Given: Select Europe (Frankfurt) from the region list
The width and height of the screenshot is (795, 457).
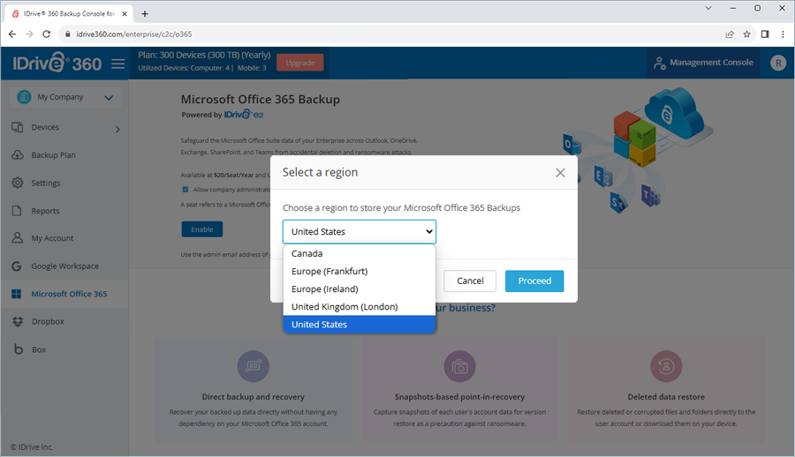Looking at the screenshot, I should pyautogui.click(x=329, y=271).
